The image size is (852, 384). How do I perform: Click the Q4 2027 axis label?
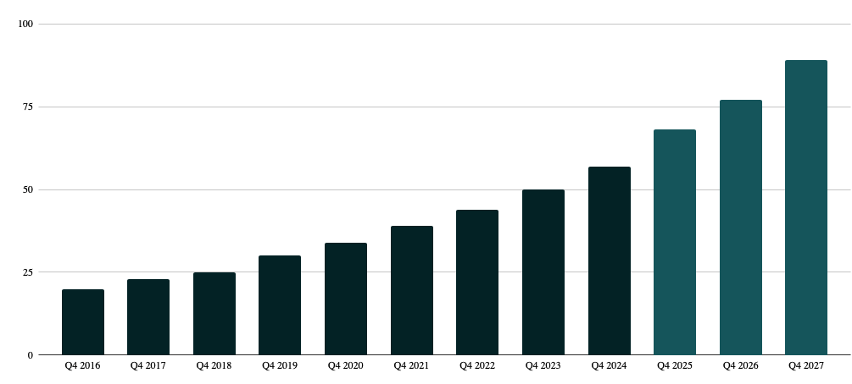click(x=806, y=366)
